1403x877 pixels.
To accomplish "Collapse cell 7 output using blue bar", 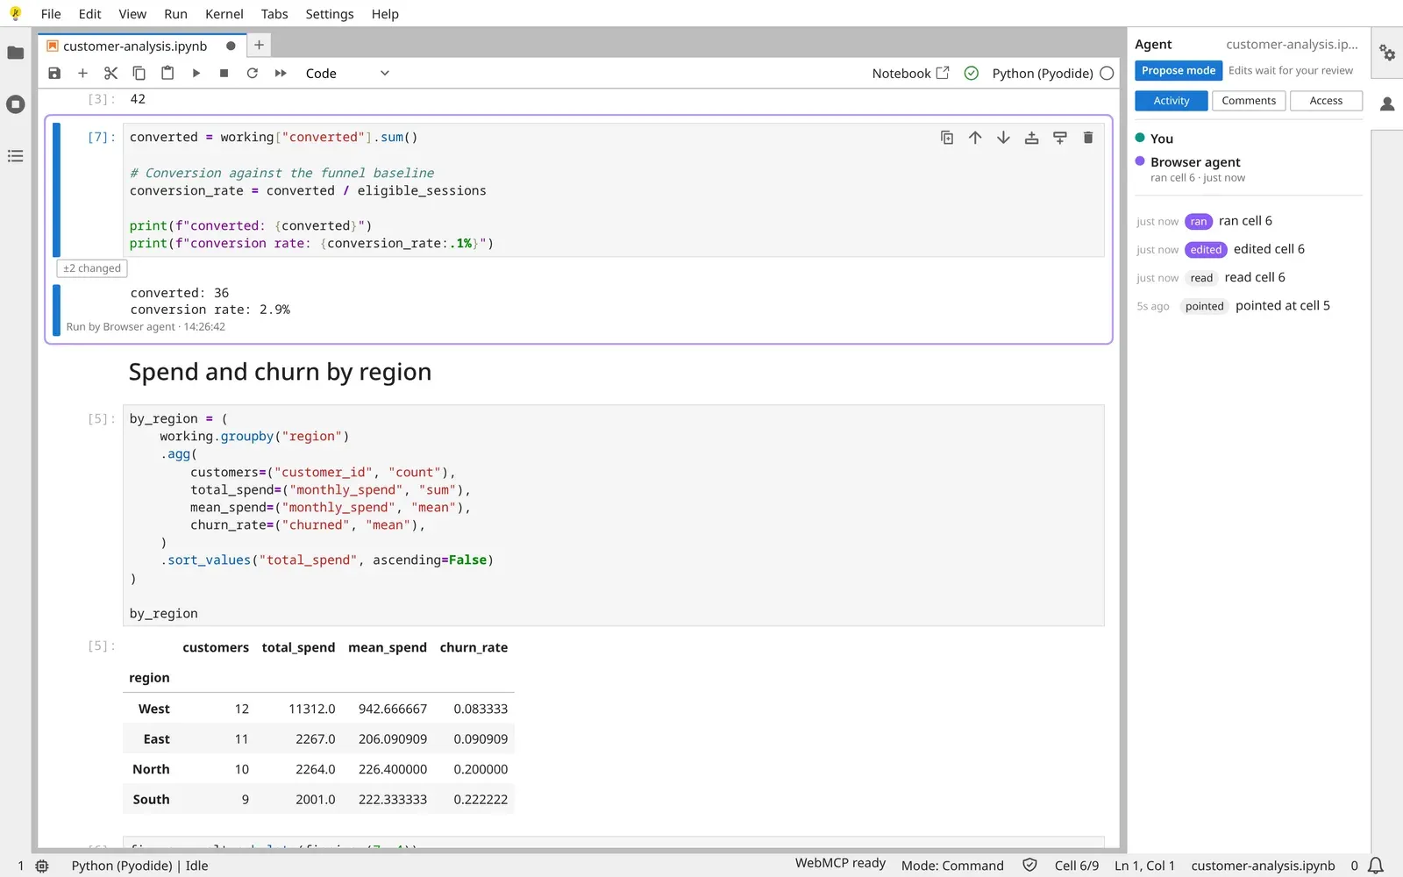I will (56, 310).
